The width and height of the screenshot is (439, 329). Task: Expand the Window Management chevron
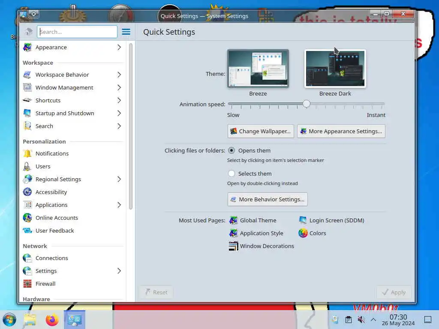119,87
